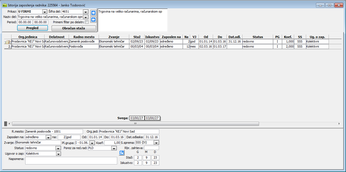
Task: Click the blue left arrow icon
Action: tap(93, 20)
